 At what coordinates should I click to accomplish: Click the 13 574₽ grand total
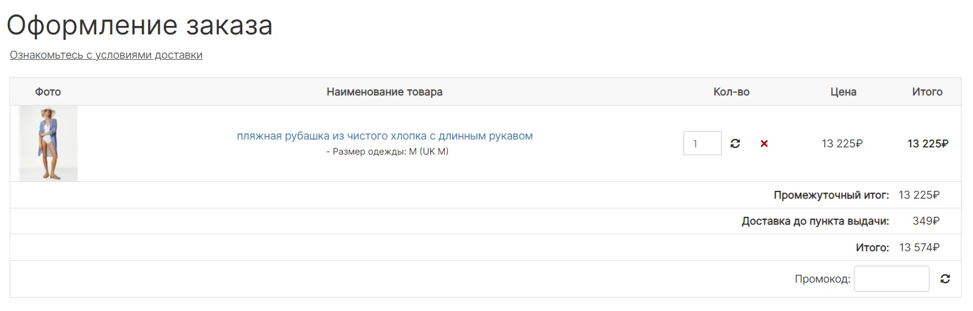point(919,248)
